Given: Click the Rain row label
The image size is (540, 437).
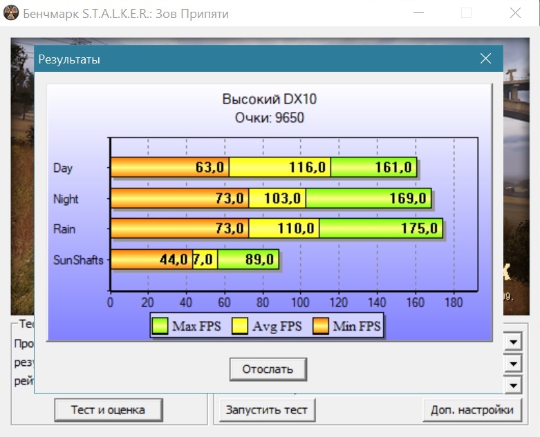Looking at the screenshot, I should point(64,229).
